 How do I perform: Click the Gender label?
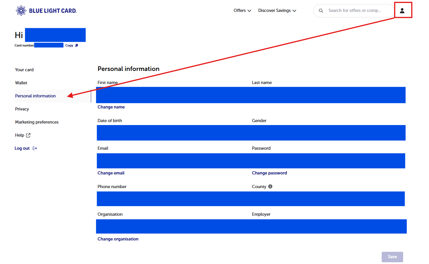point(259,121)
